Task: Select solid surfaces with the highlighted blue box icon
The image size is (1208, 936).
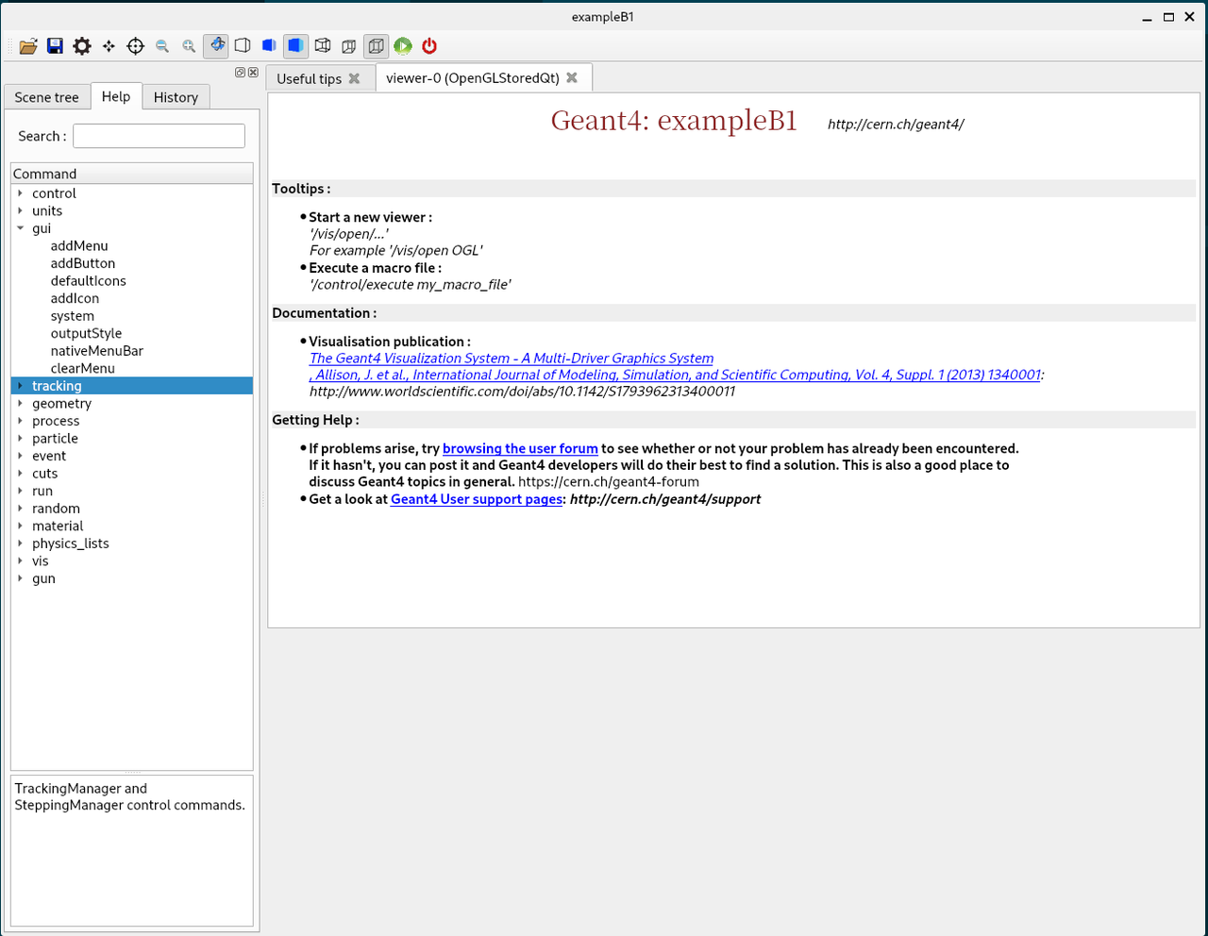Action: (x=295, y=45)
